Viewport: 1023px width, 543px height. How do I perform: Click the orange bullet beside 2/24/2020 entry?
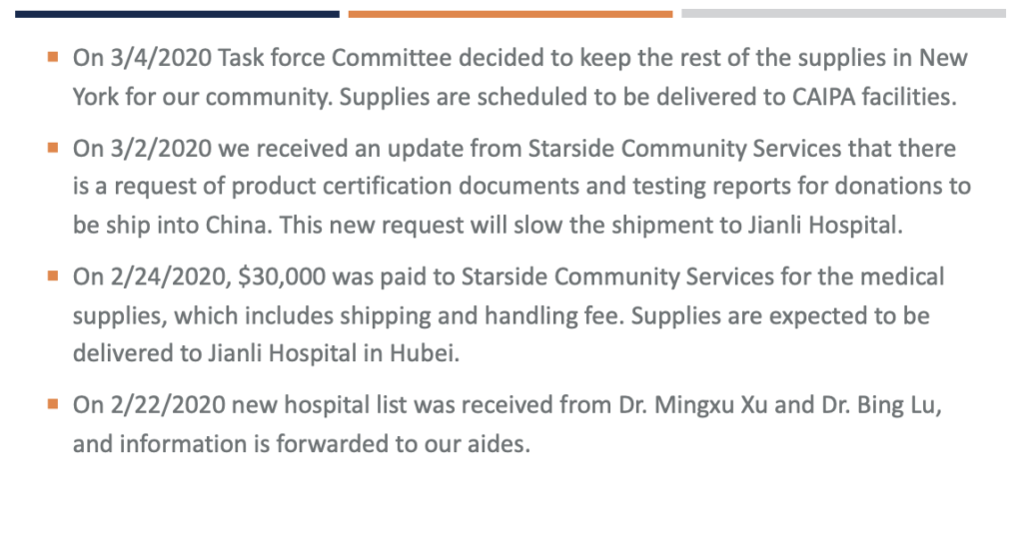[x=53, y=276]
